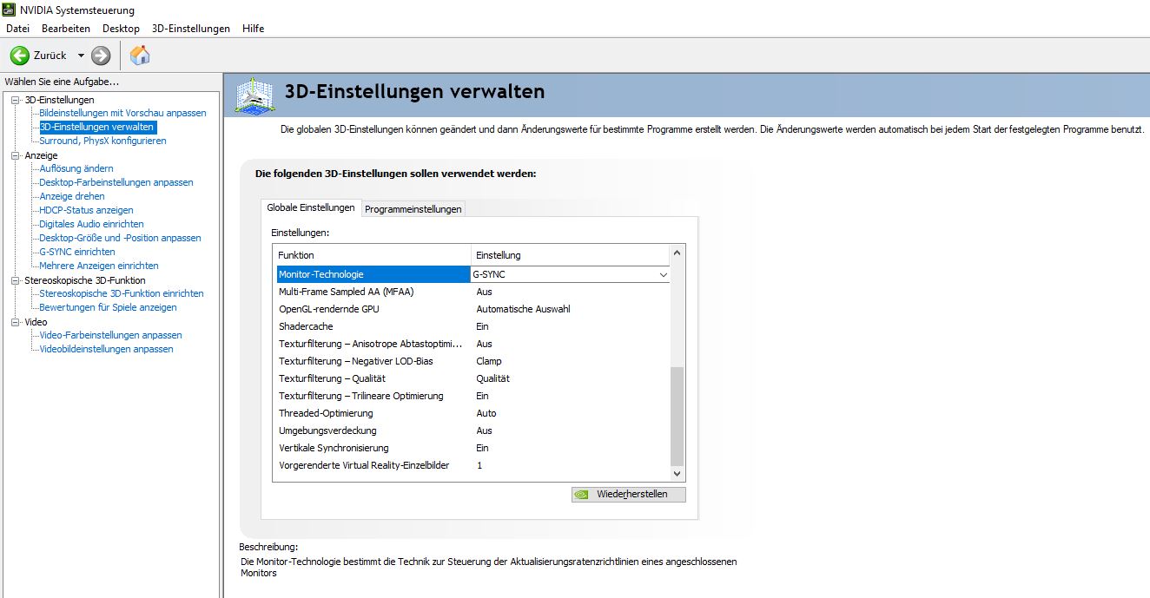Select Texturfilterung – Negativer LOD-Bias row

pyautogui.click(x=472, y=361)
